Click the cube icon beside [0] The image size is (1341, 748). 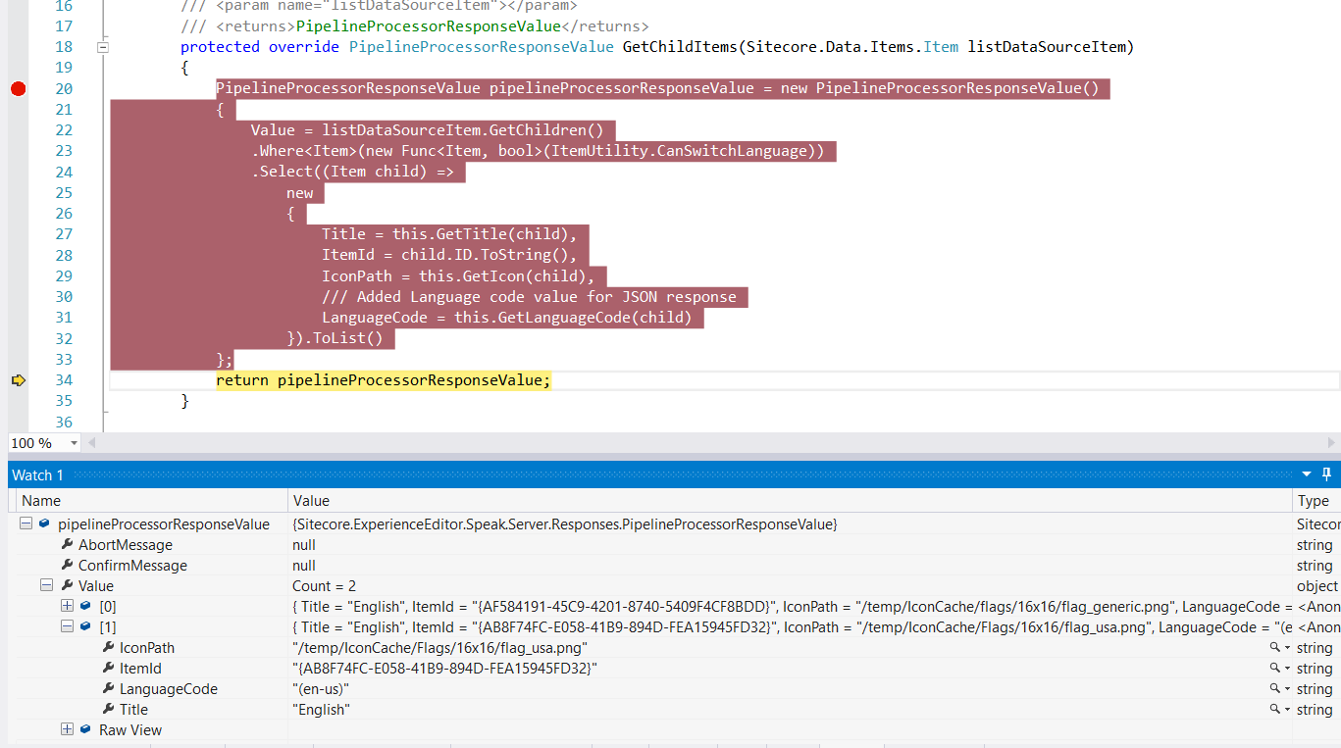[85, 607]
